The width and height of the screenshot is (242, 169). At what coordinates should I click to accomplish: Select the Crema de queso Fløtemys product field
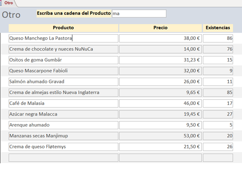pos(63,146)
